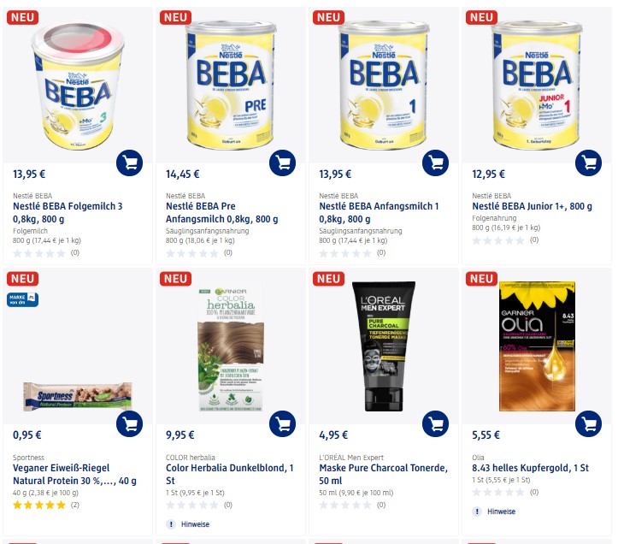Image resolution: width=618 pixels, height=544 pixels.
Task: Click the Marke von dm badge
Action: click(x=22, y=299)
